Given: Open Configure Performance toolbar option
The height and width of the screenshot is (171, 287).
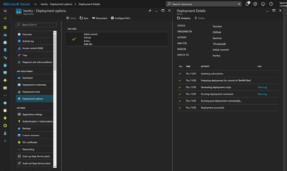Looking at the screenshot, I should [121, 18].
